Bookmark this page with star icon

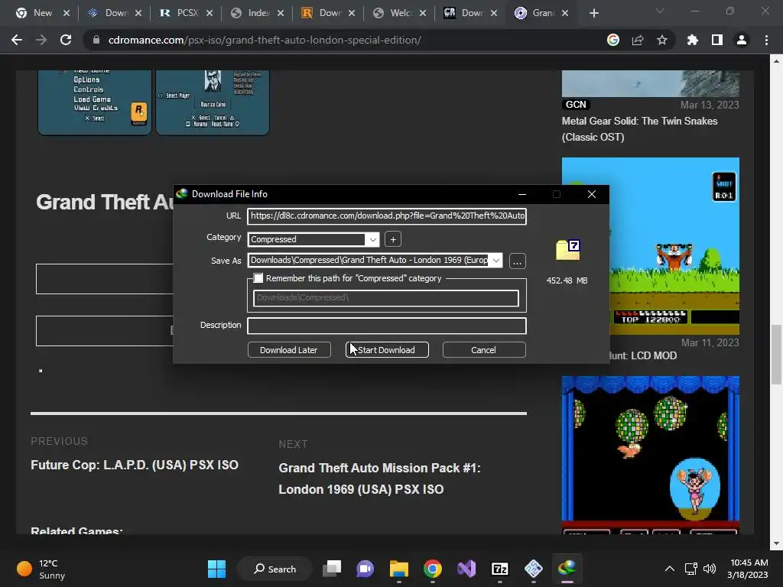click(x=662, y=40)
